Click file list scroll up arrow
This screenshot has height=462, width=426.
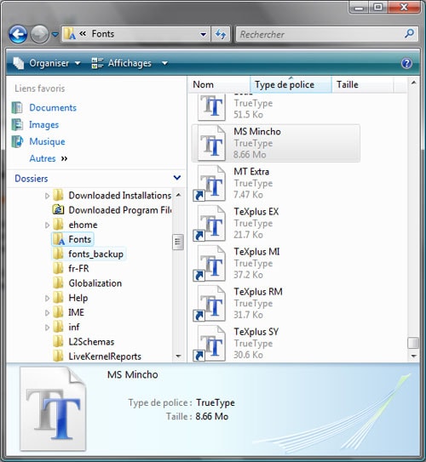(x=413, y=83)
